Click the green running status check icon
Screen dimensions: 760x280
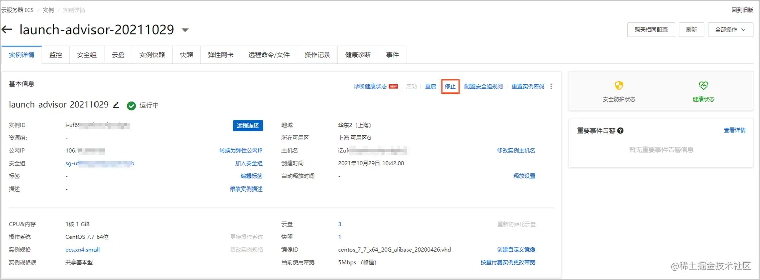[131, 105]
